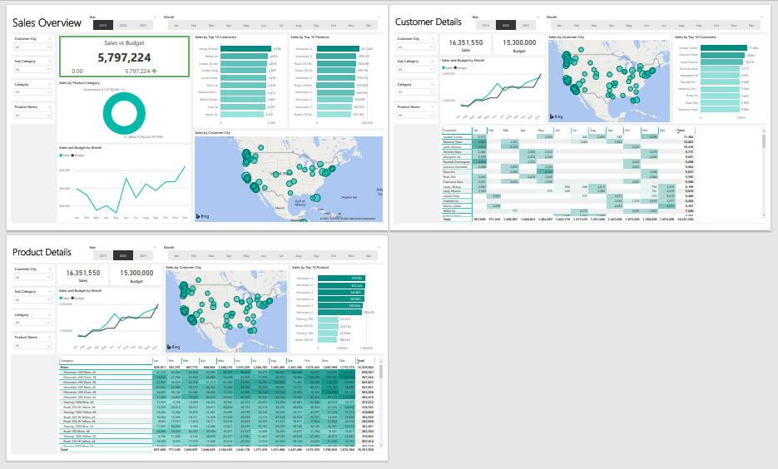Click Sales legend marker in Sales Overview line chart

coord(61,155)
